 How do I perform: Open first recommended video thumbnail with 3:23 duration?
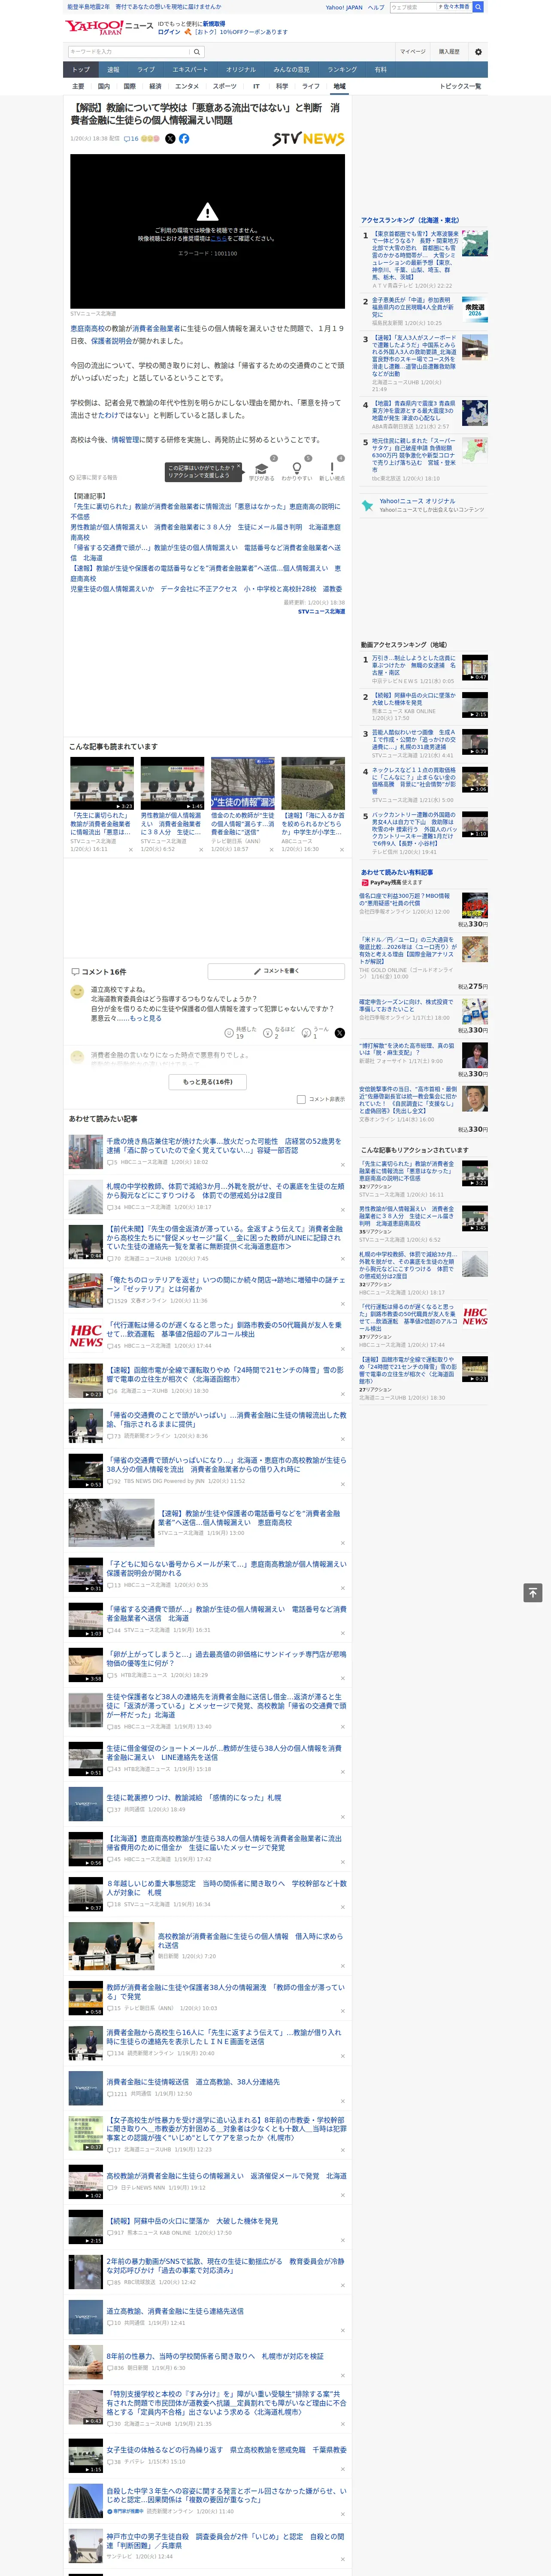102,783
